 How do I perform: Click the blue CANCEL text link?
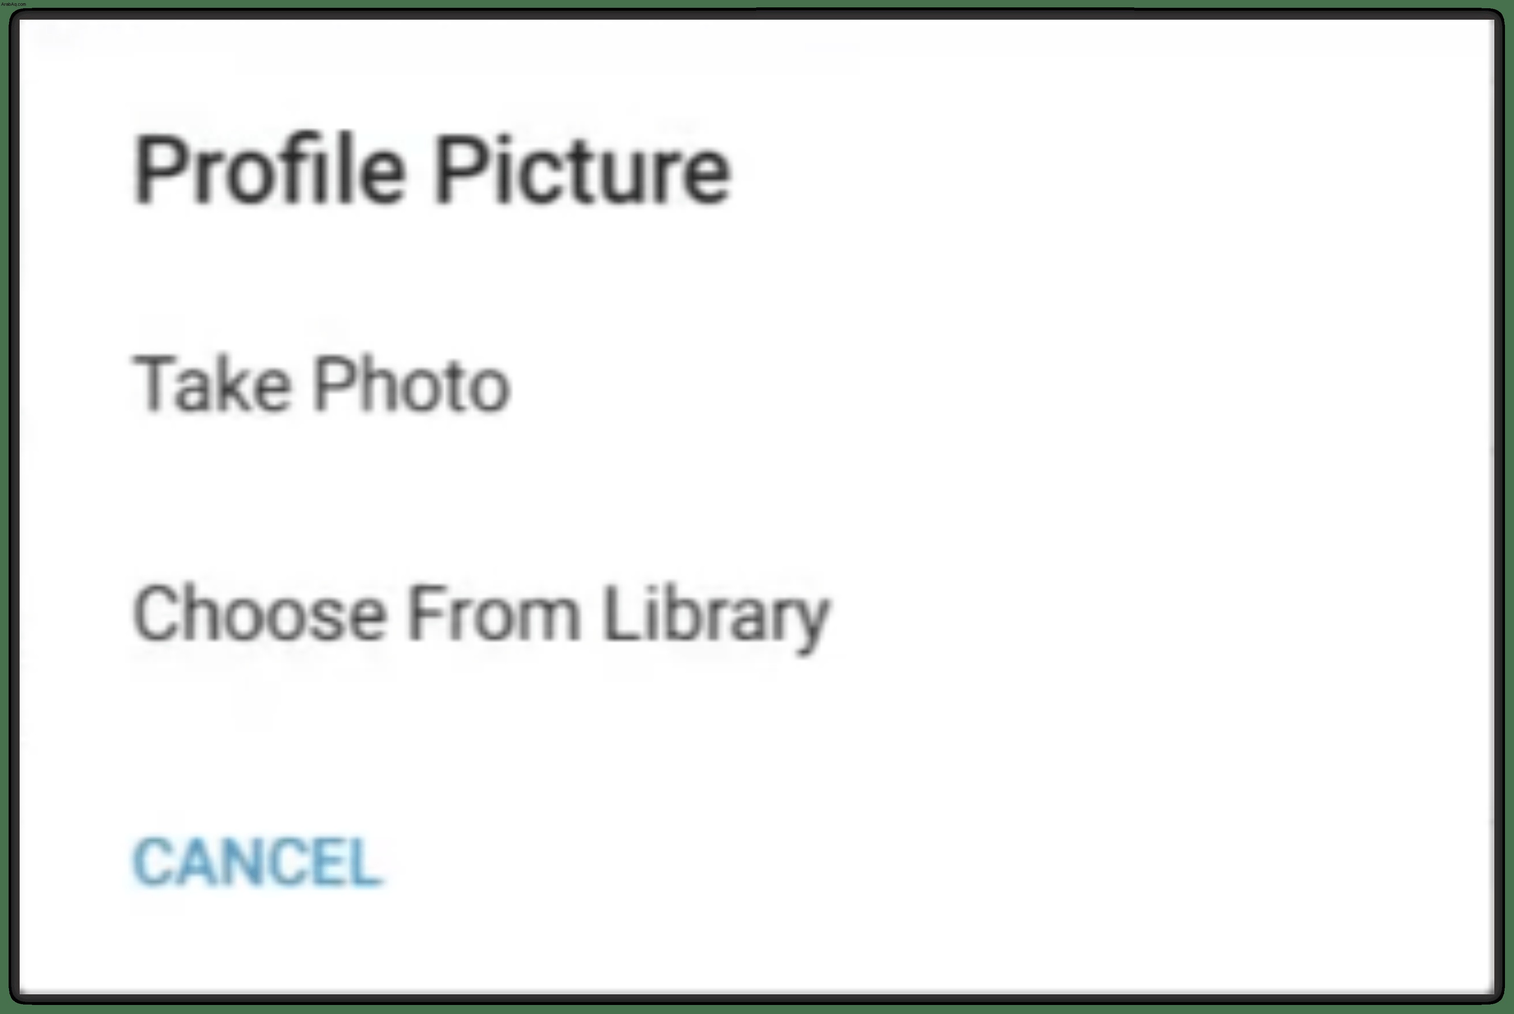(257, 862)
